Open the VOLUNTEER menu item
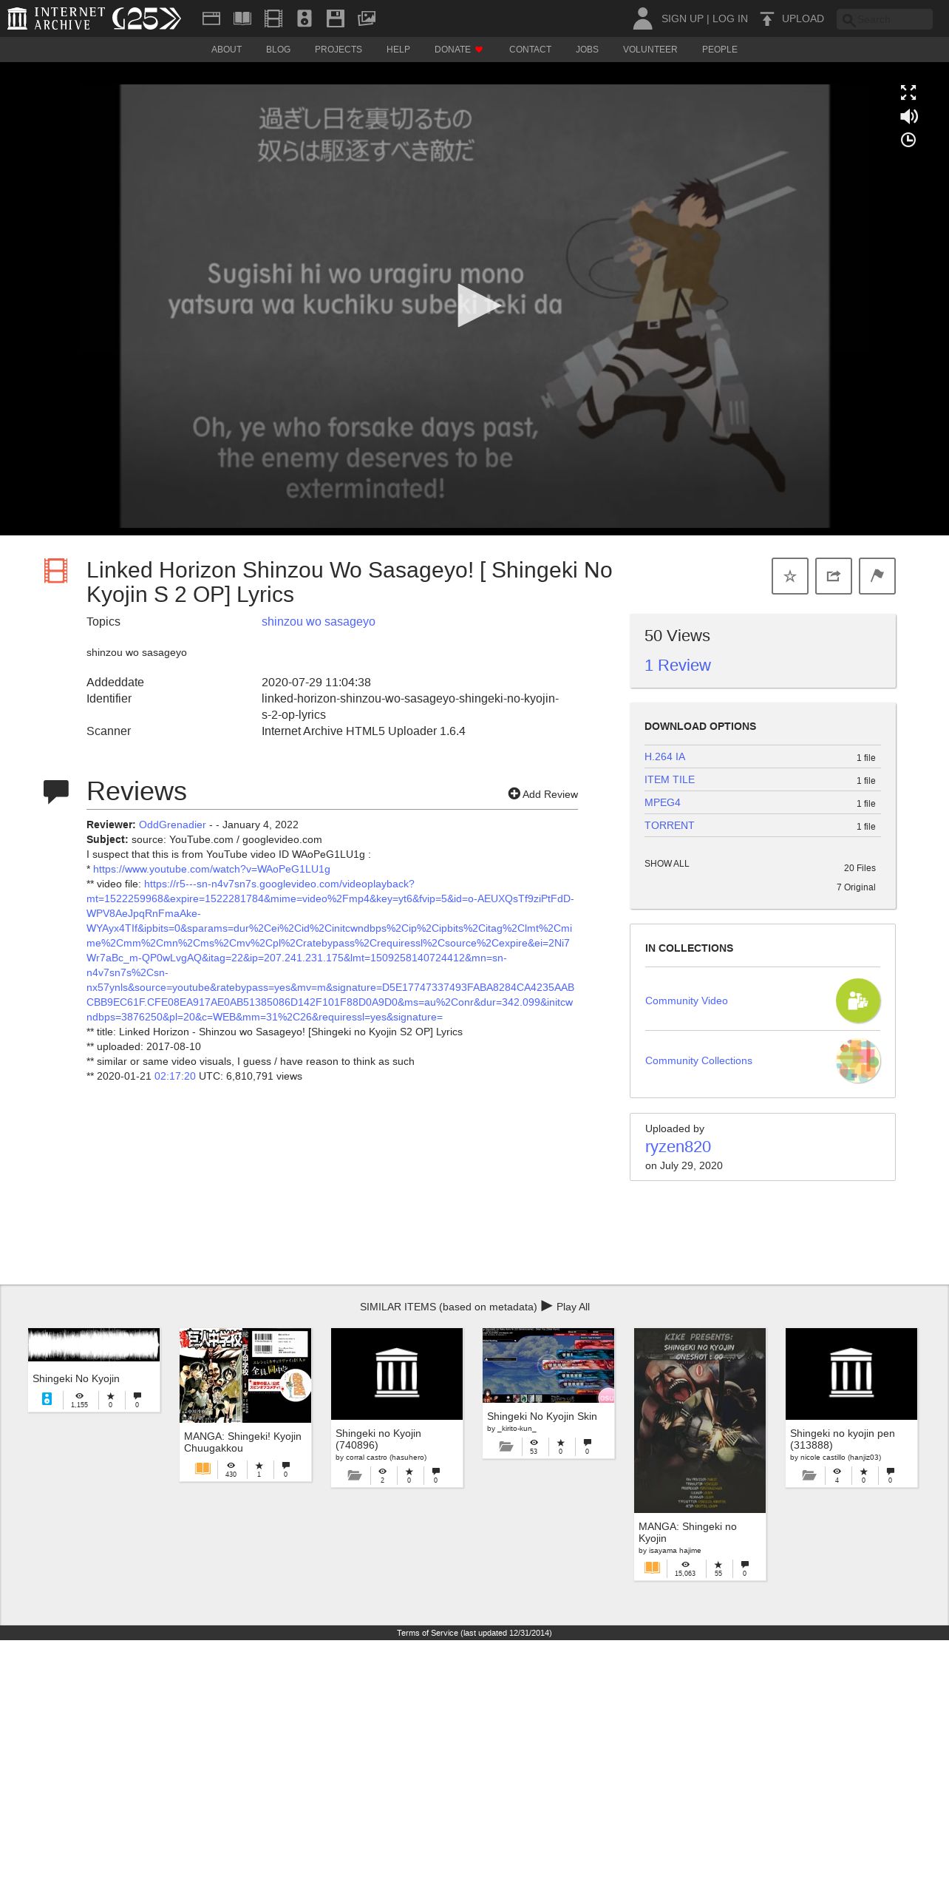This screenshot has height=1899, width=949. (x=650, y=50)
